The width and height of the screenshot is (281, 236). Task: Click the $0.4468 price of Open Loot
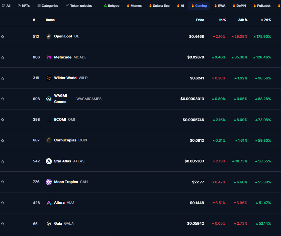(x=197, y=36)
